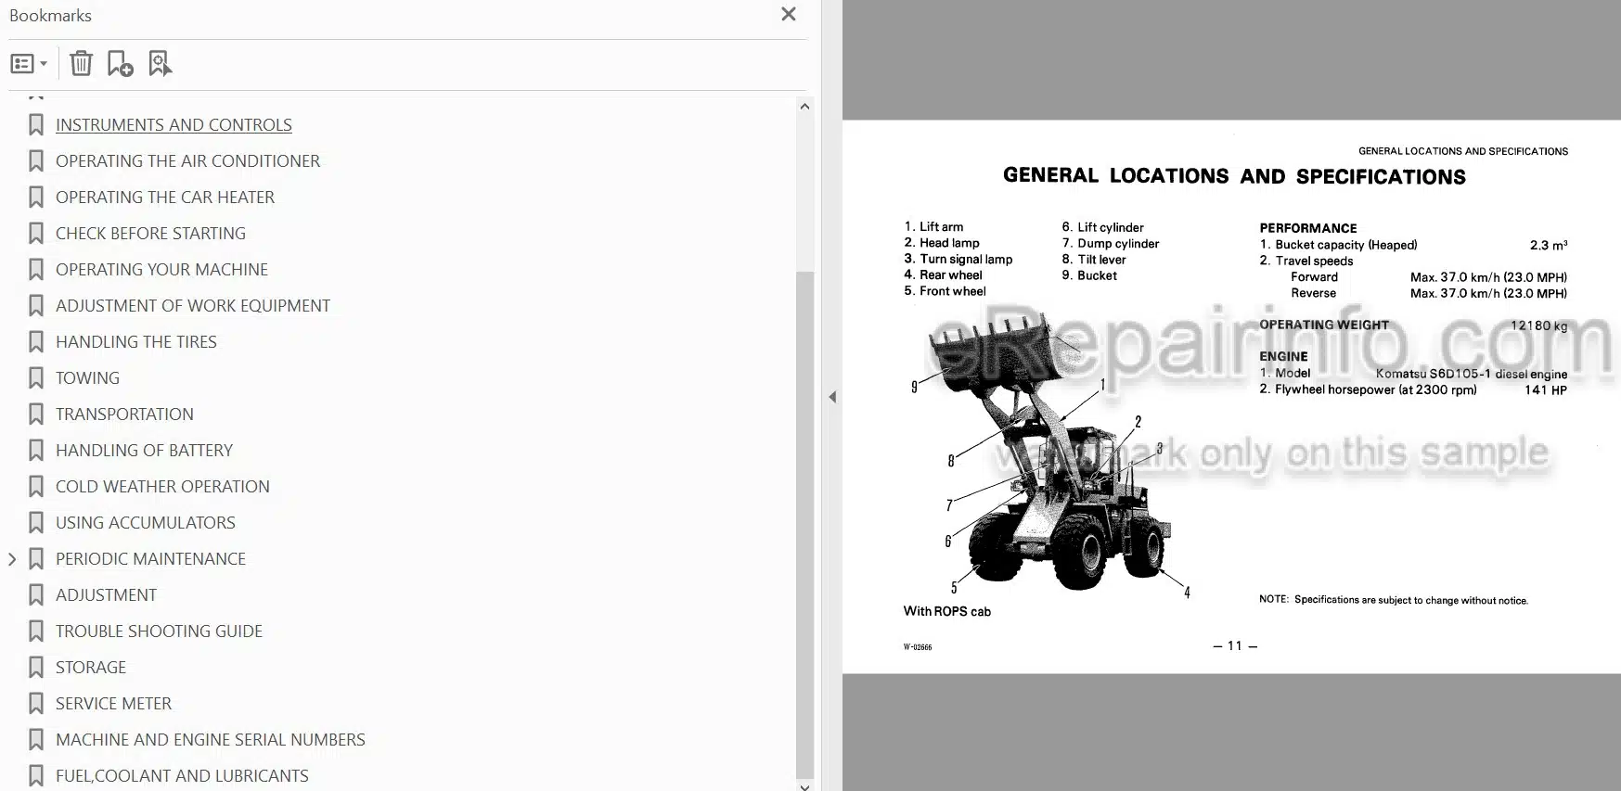Click bookmark icon beside SERVICE METER
1621x791 pixels.
click(36, 703)
